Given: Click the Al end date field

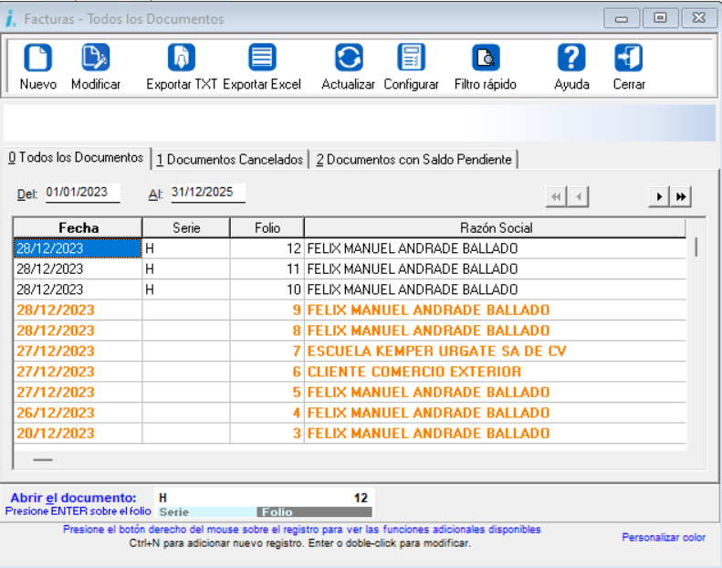Looking at the screenshot, I should click(207, 192).
